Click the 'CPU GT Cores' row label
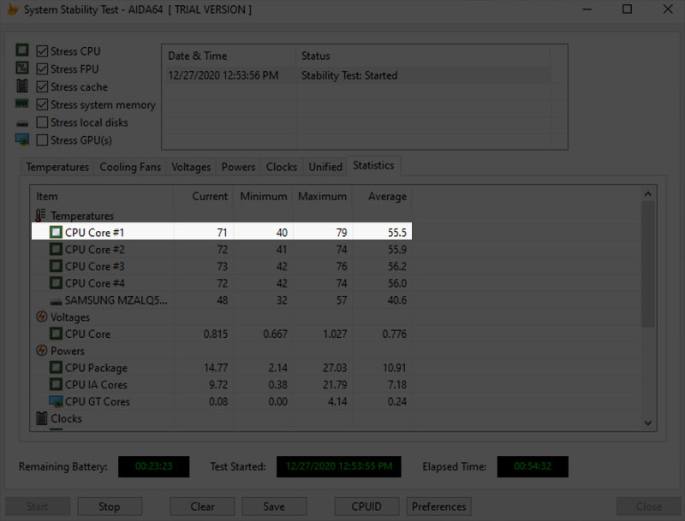The width and height of the screenshot is (685, 521). [98, 402]
